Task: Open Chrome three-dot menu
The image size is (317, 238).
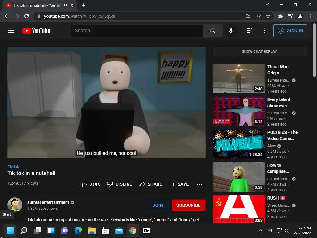Action: (310, 16)
